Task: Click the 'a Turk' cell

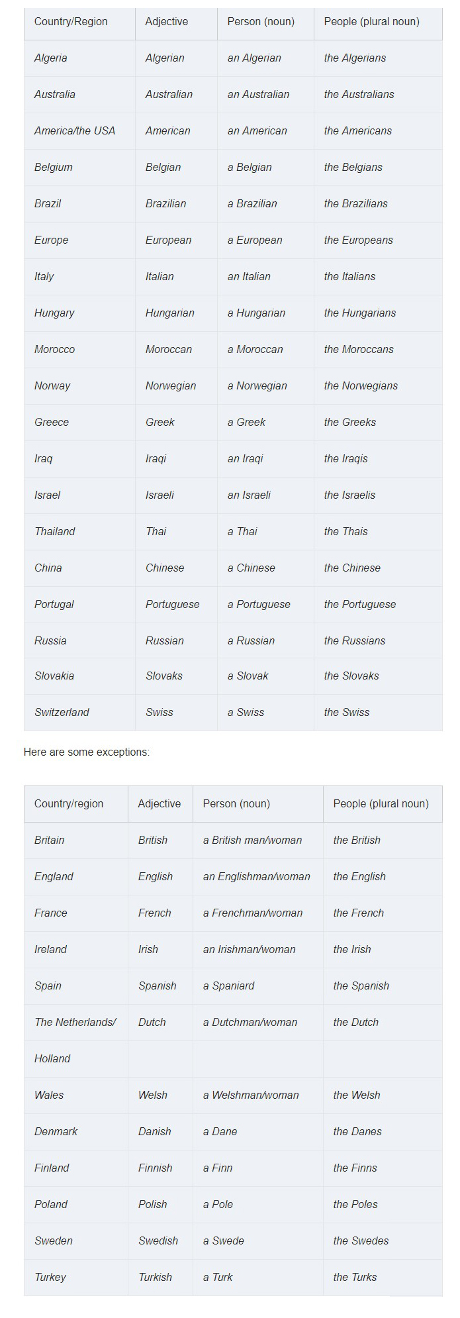Action: pyautogui.click(x=258, y=1278)
